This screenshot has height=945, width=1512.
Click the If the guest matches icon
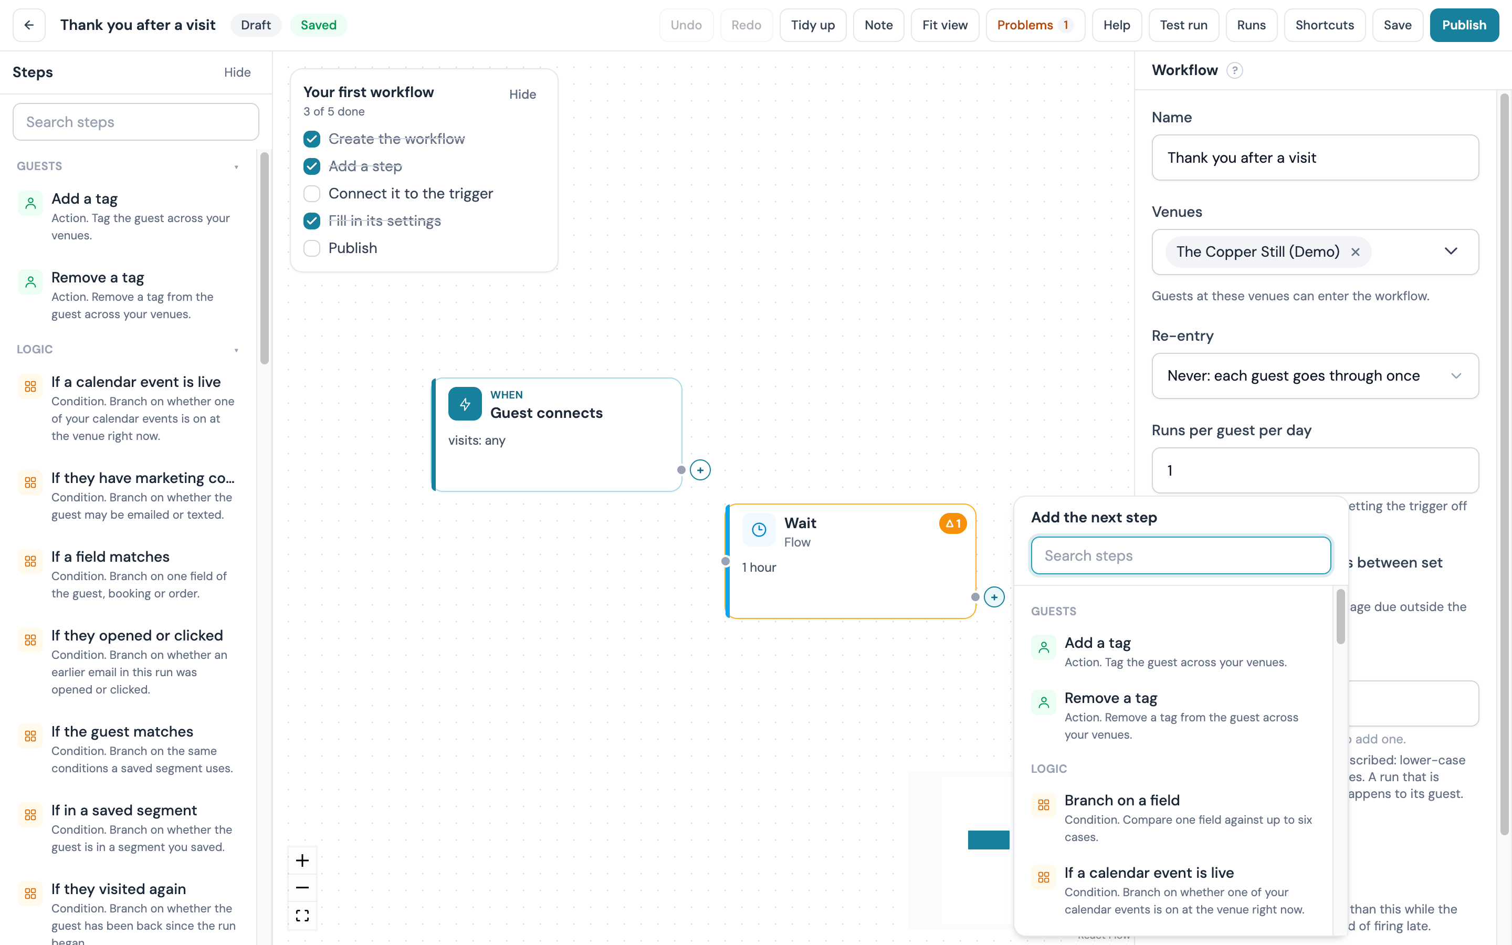pyautogui.click(x=30, y=736)
